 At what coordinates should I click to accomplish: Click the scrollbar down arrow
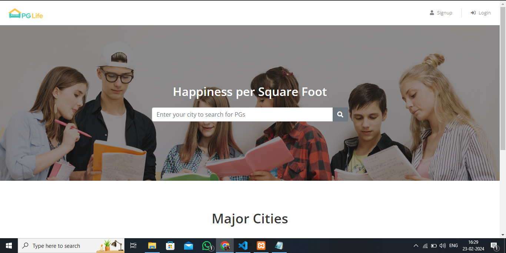point(503,235)
